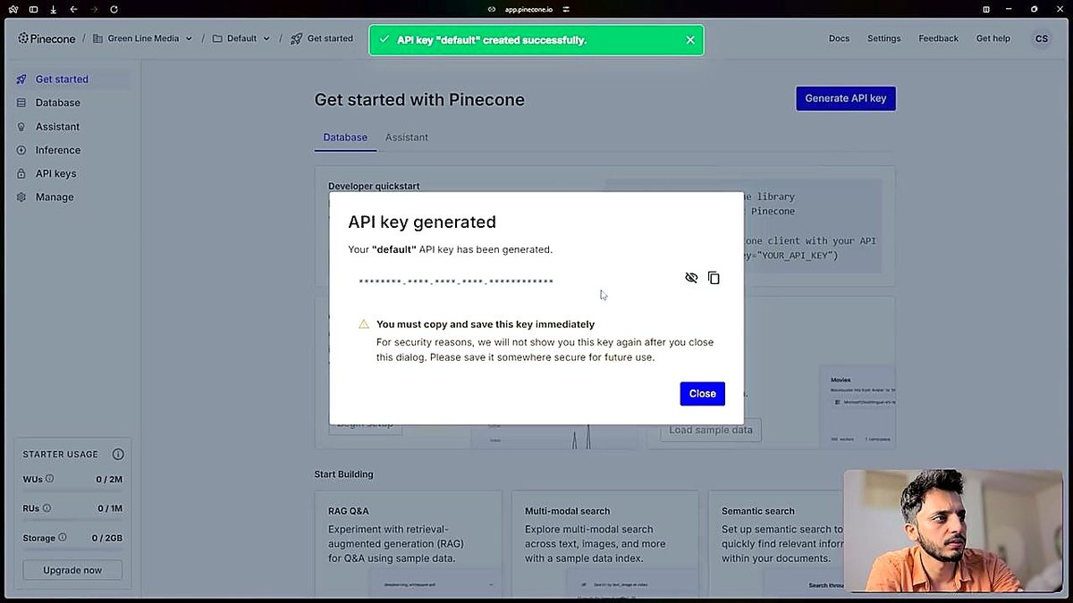The width and height of the screenshot is (1073, 603).
Task: Click the link icon before the URL
Action: point(492,9)
